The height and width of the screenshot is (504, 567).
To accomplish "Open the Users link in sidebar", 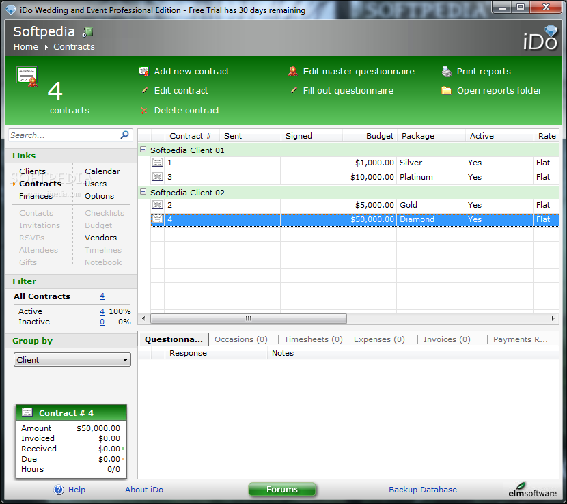I will tap(96, 184).
